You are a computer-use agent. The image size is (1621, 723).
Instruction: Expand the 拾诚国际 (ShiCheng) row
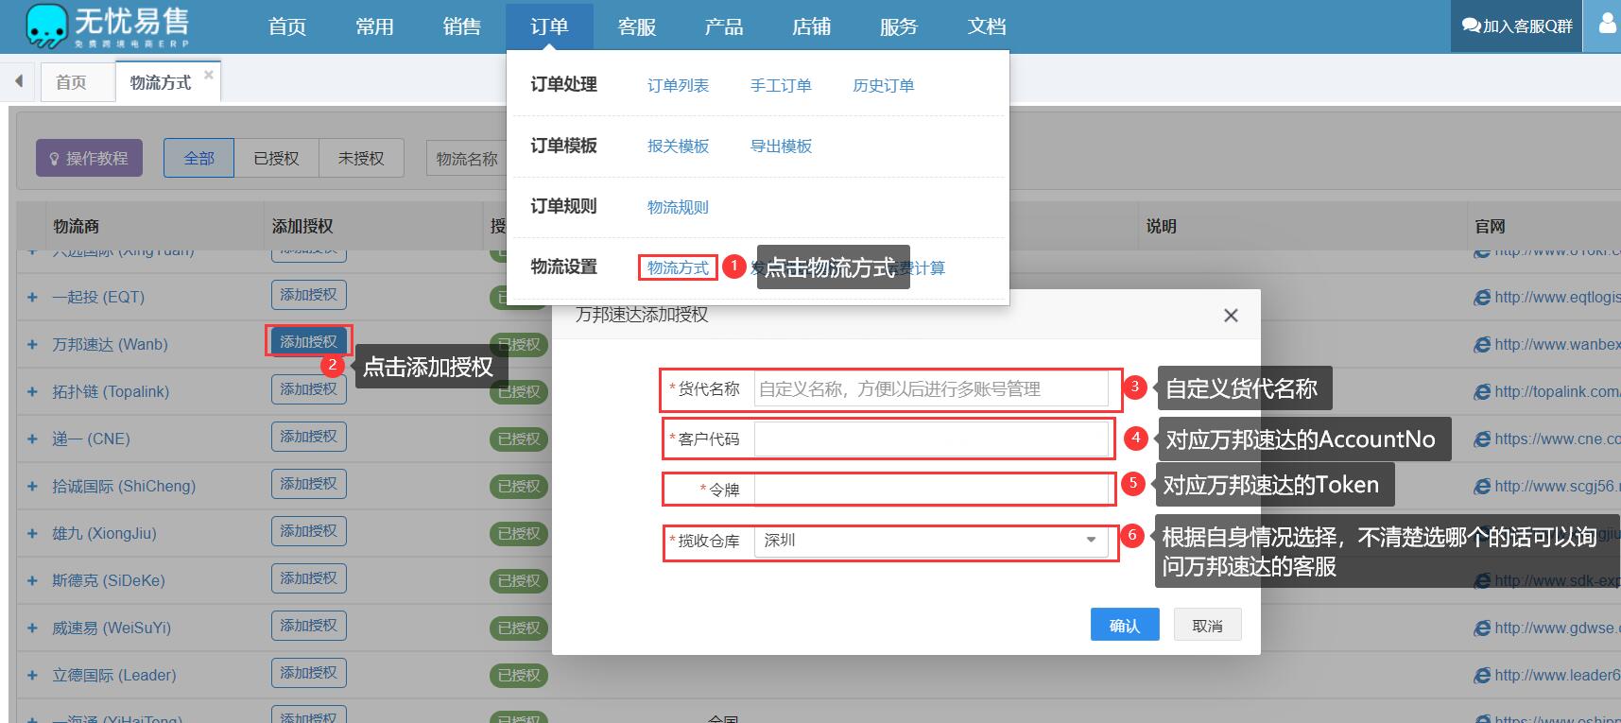point(32,486)
